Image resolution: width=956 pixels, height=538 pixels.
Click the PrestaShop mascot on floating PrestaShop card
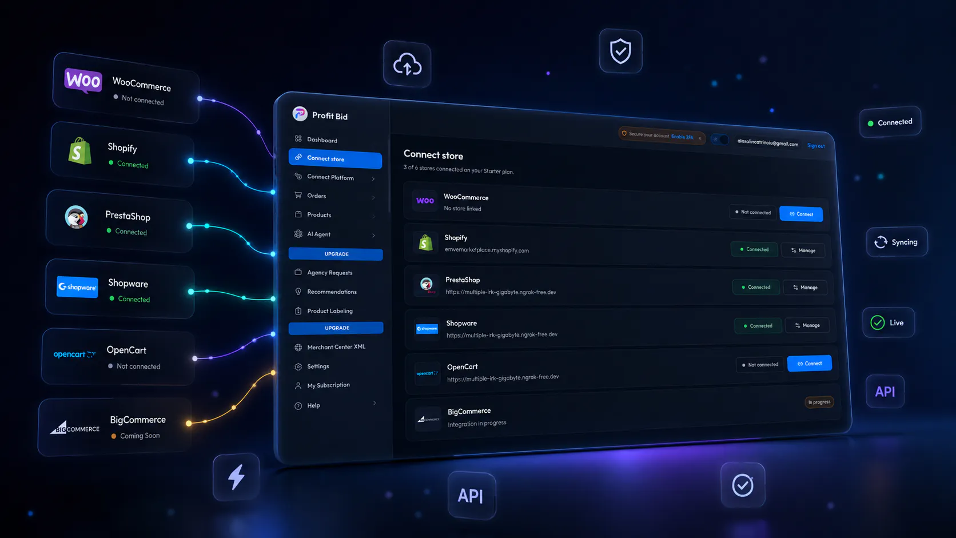pos(76,217)
